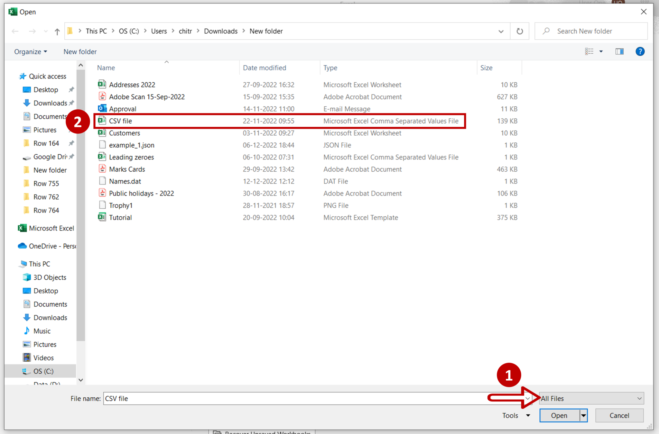Unpin Downloads from Quick access
This screenshot has width=659, height=434.
[71, 103]
